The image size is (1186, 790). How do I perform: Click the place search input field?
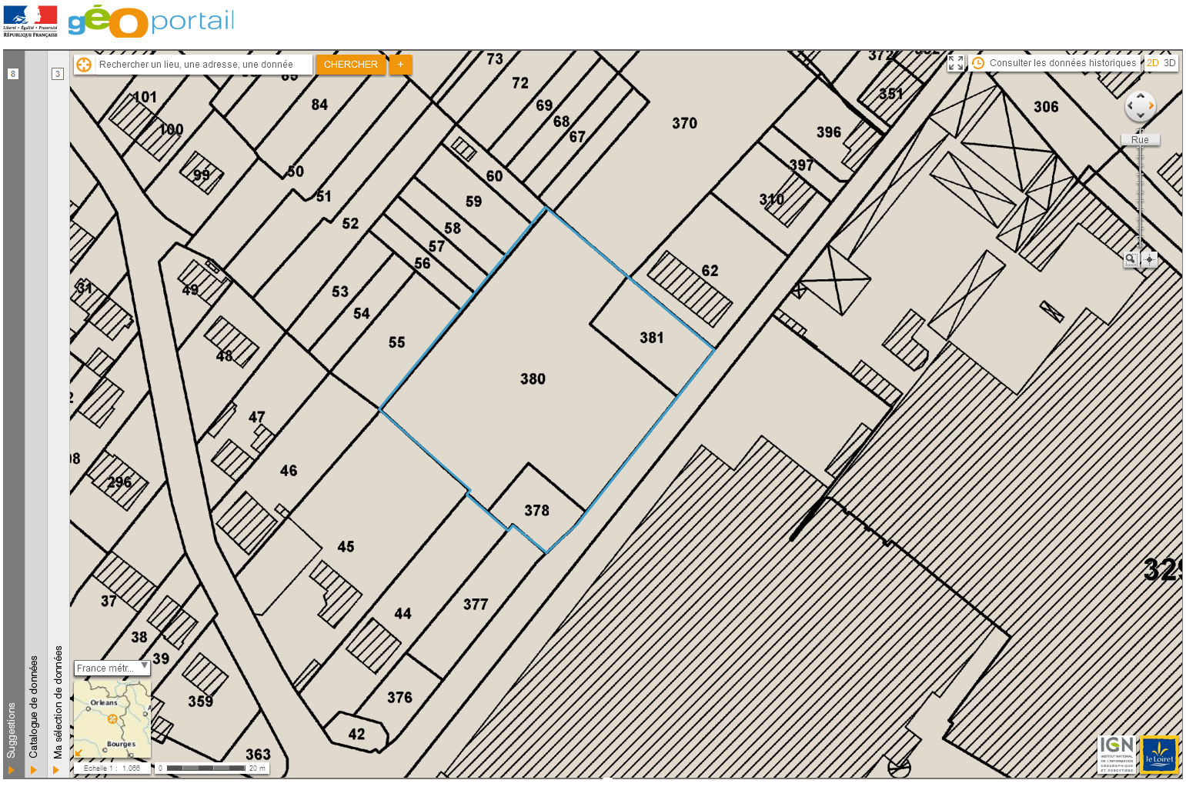(x=203, y=65)
